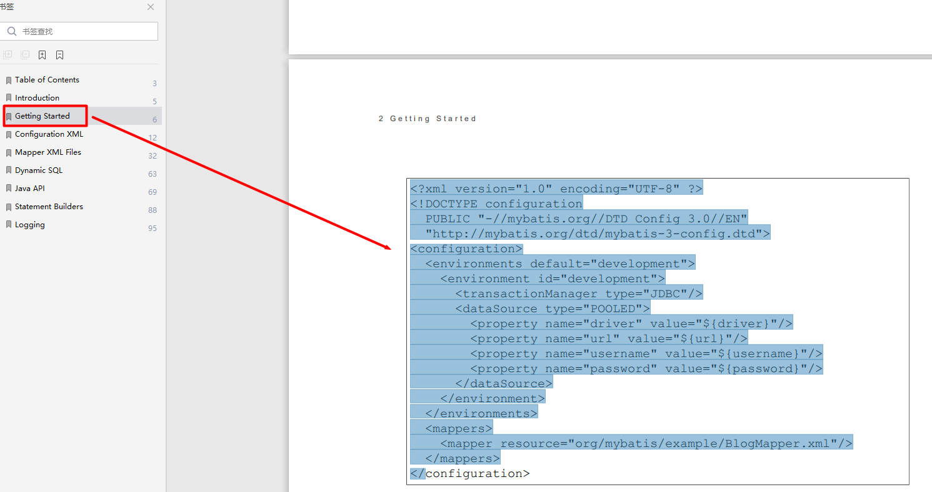932x492 pixels.
Task: Click the remove bookmark icon
Action: [x=59, y=55]
